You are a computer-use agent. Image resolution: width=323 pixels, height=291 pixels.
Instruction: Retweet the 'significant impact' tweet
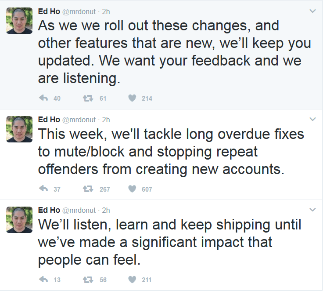pyautogui.click(x=87, y=280)
